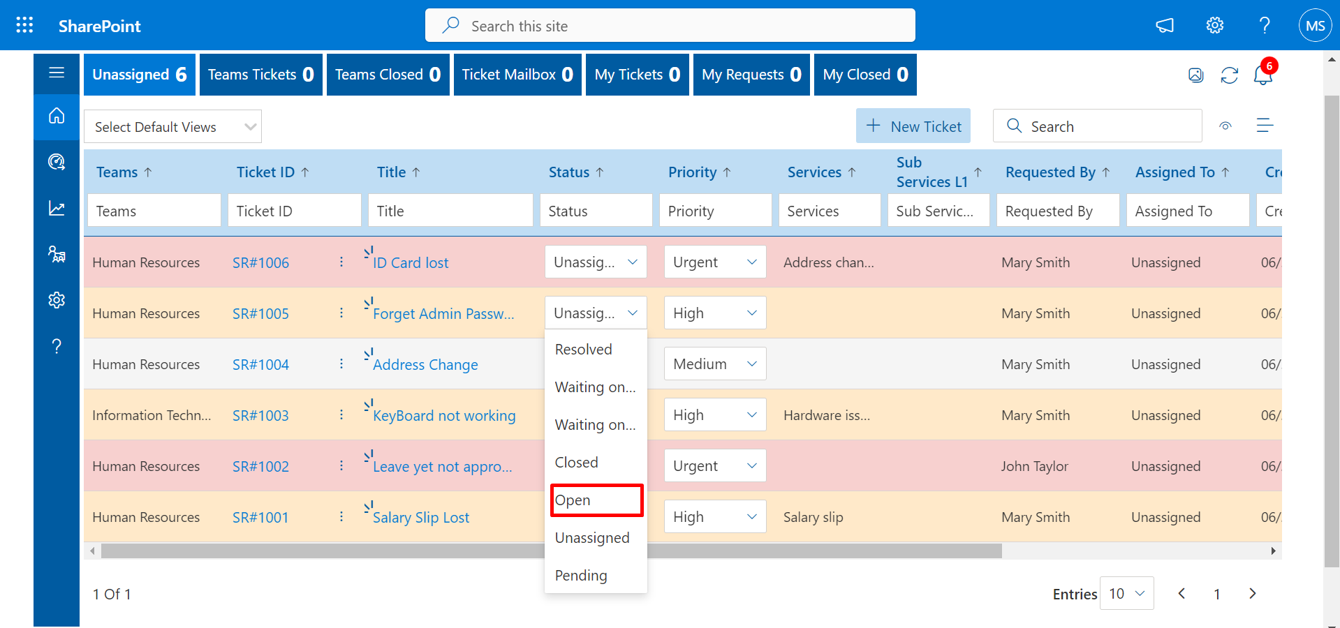
Task: Switch to the Ticket Mailbox tab
Action: pyautogui.click(x=517, y=75)
